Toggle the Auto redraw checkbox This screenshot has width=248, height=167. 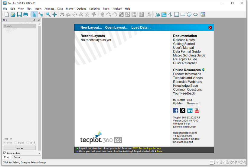coord(5,153)
